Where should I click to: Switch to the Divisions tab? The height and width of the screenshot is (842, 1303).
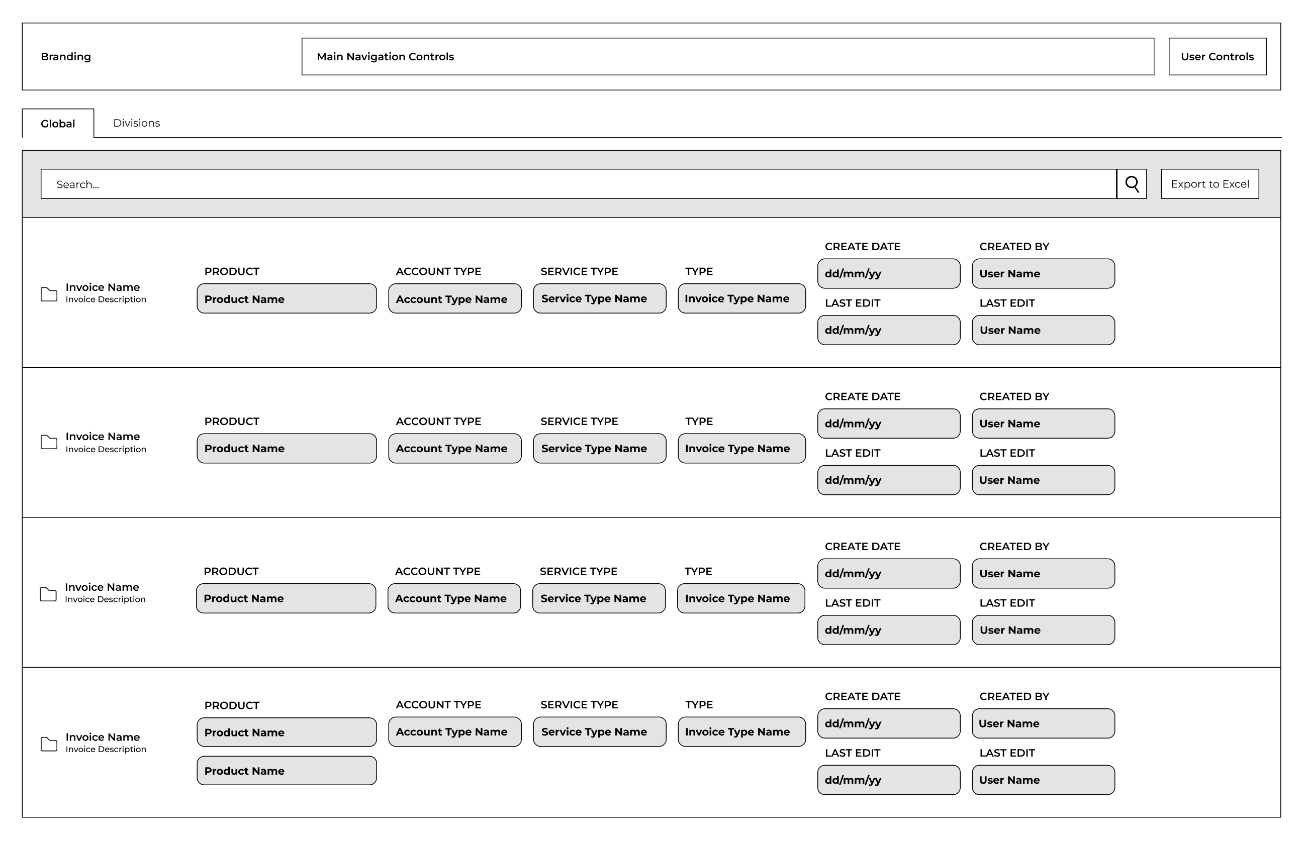tap(136, 123)
